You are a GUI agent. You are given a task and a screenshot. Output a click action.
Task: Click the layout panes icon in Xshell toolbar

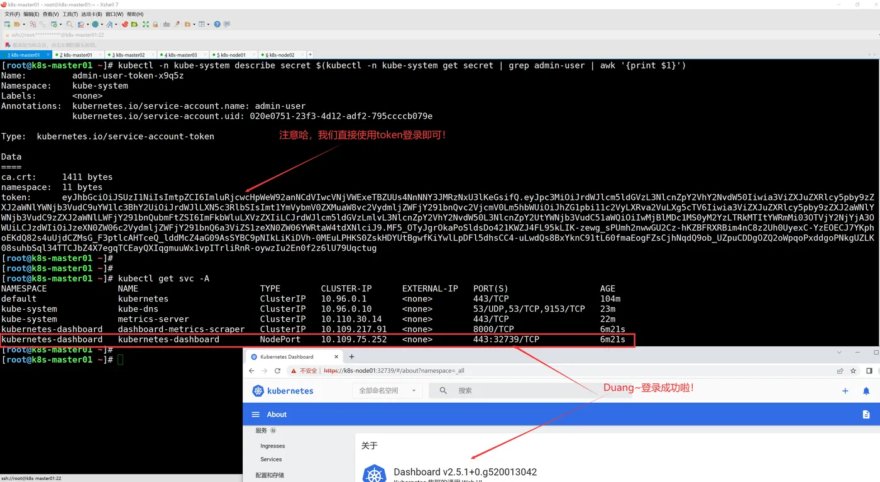(202, 25)
